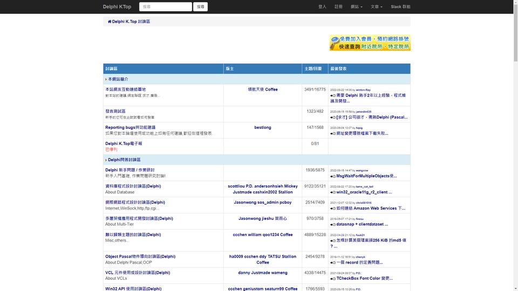The image size is (518, 291).
Task: View moderator scottliou's profile
Action: click(236, 186)
